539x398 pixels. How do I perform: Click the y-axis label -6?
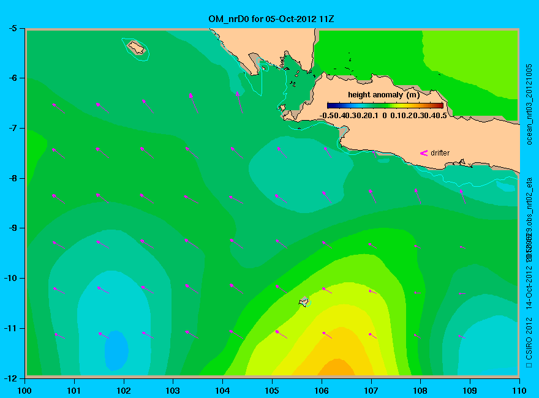tap(12, 78)
